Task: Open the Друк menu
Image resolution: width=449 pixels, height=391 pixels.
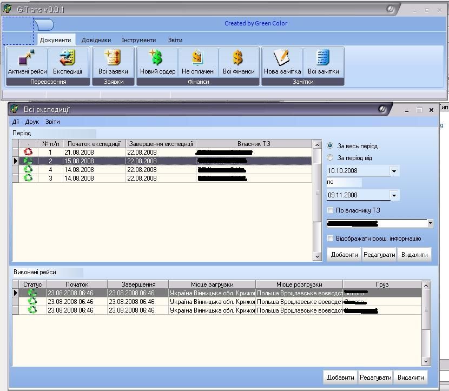Action: pos(32,122)
